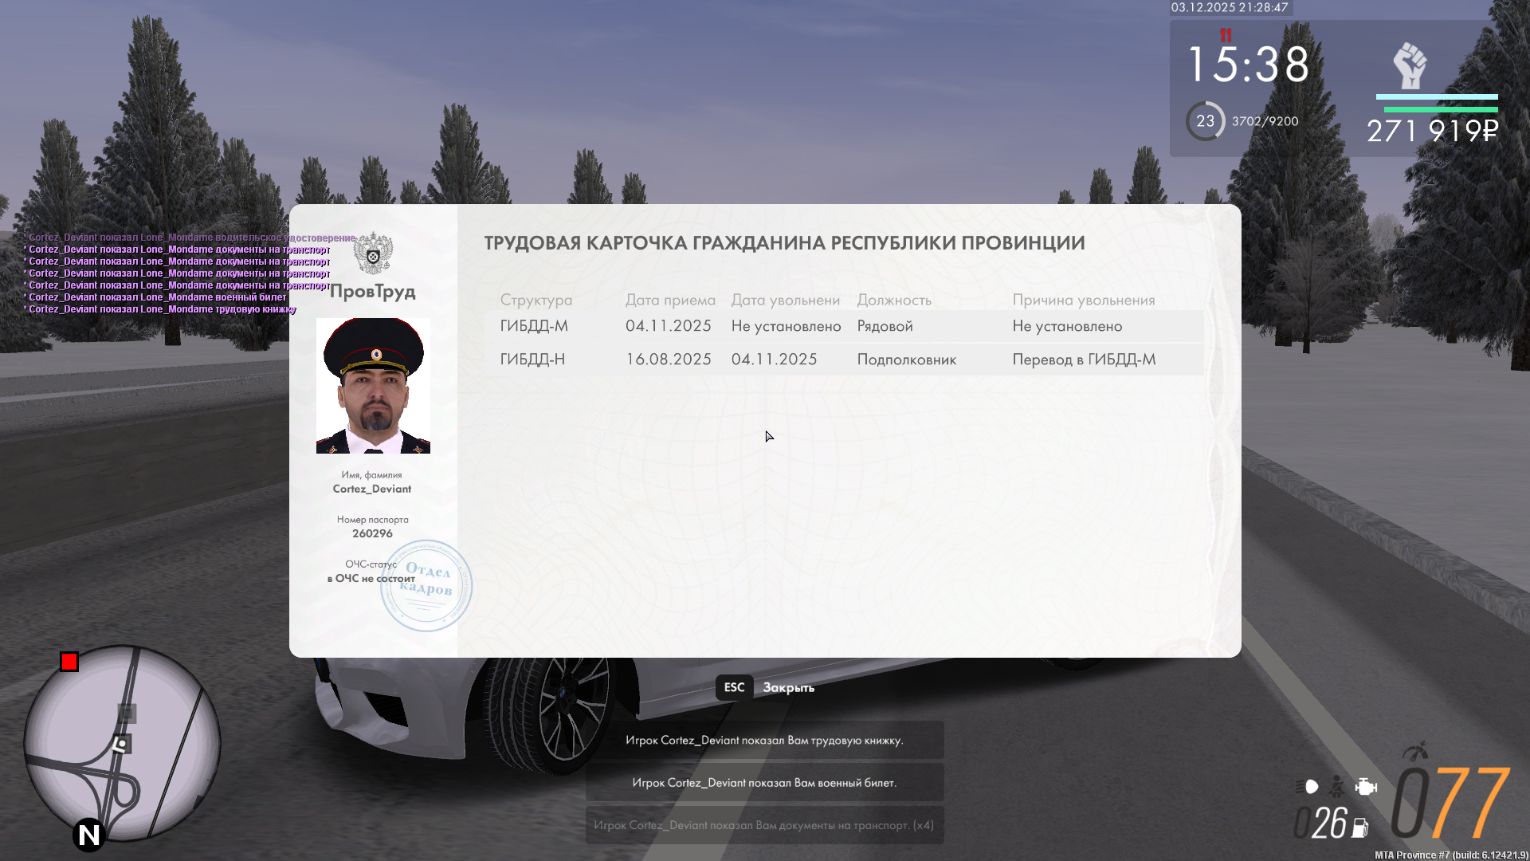
Task: Click the level 23 progress ring
Action: click(x=1205, y=121)
